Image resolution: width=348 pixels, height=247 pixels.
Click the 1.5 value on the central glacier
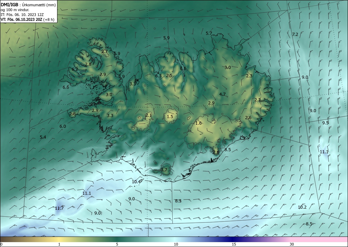[170, 117]
